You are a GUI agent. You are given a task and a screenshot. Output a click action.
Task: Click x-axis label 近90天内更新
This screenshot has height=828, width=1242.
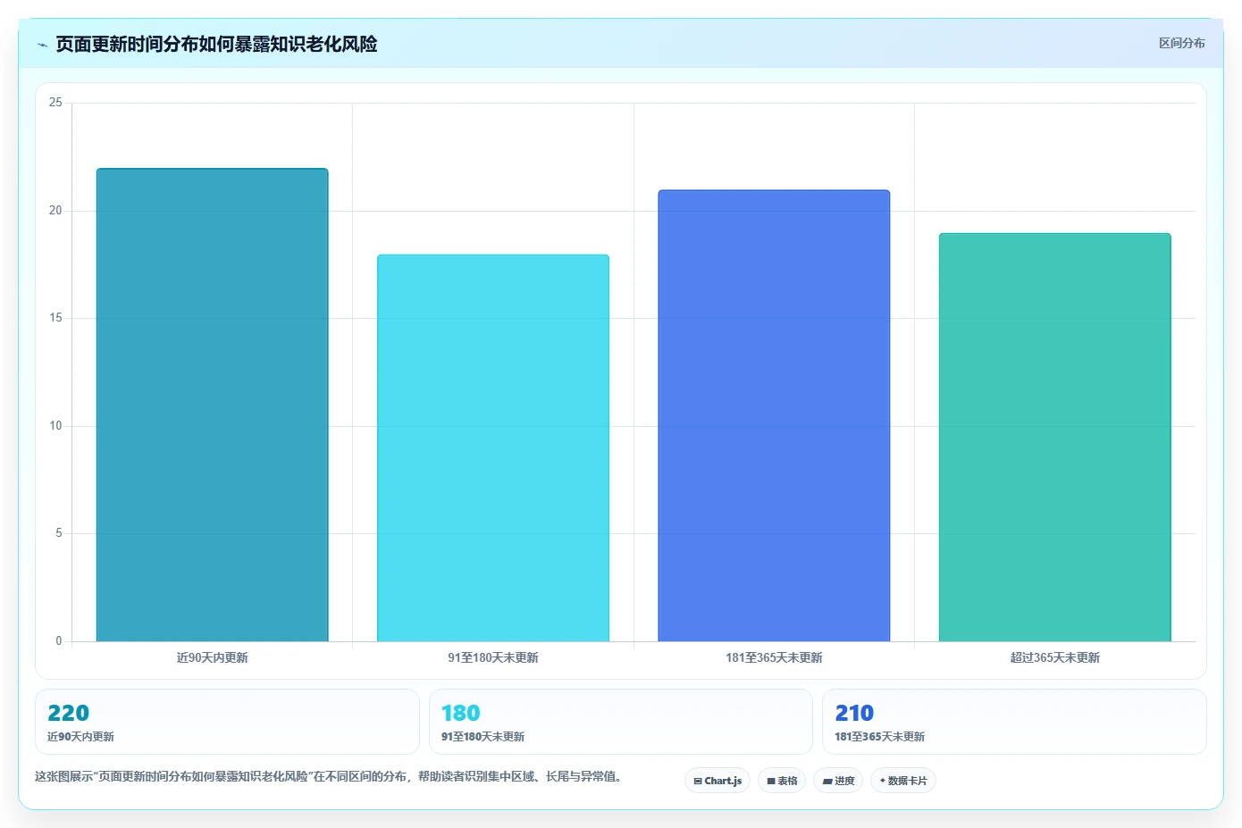pyautogui.click(x=213, y=657)
